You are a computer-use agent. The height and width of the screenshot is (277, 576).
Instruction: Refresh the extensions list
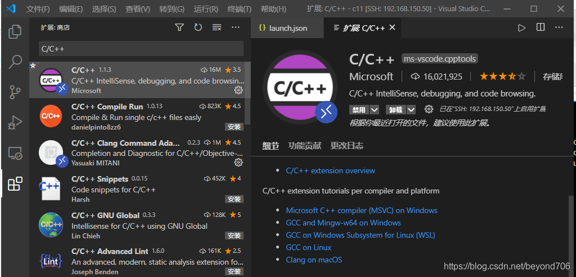[198, 27]
